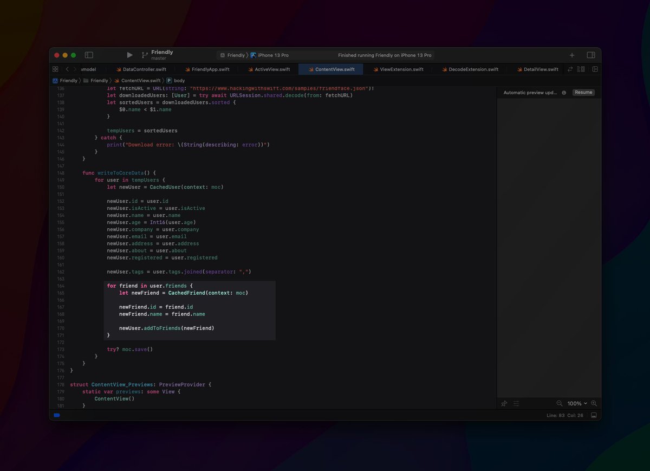Viewport: 650px width, 471px height.
Task: Switch to the DataController.swift tab
Action: pyautogui.click(x=144, y=69)
